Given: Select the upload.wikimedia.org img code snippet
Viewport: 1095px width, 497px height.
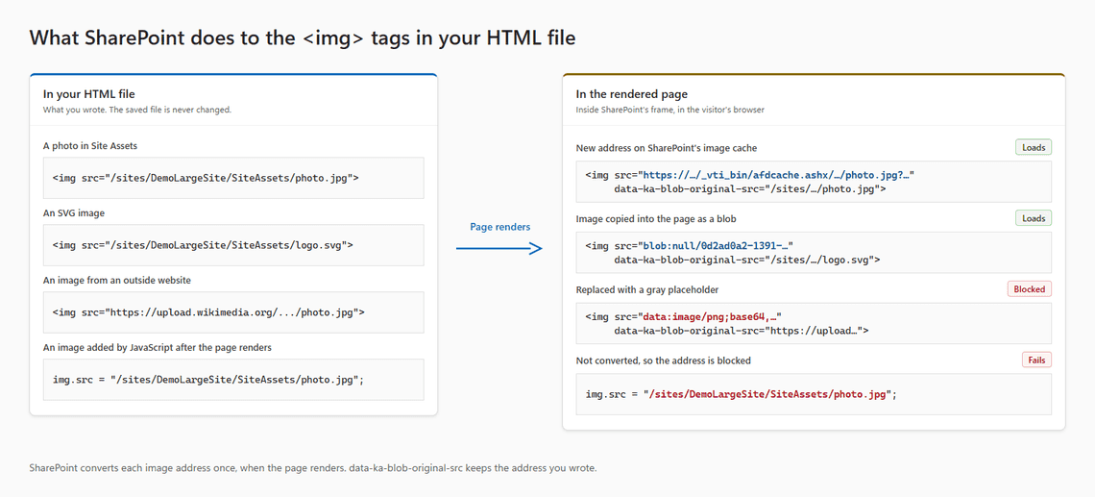Looking at the screenshot, I should click(233, 311).
